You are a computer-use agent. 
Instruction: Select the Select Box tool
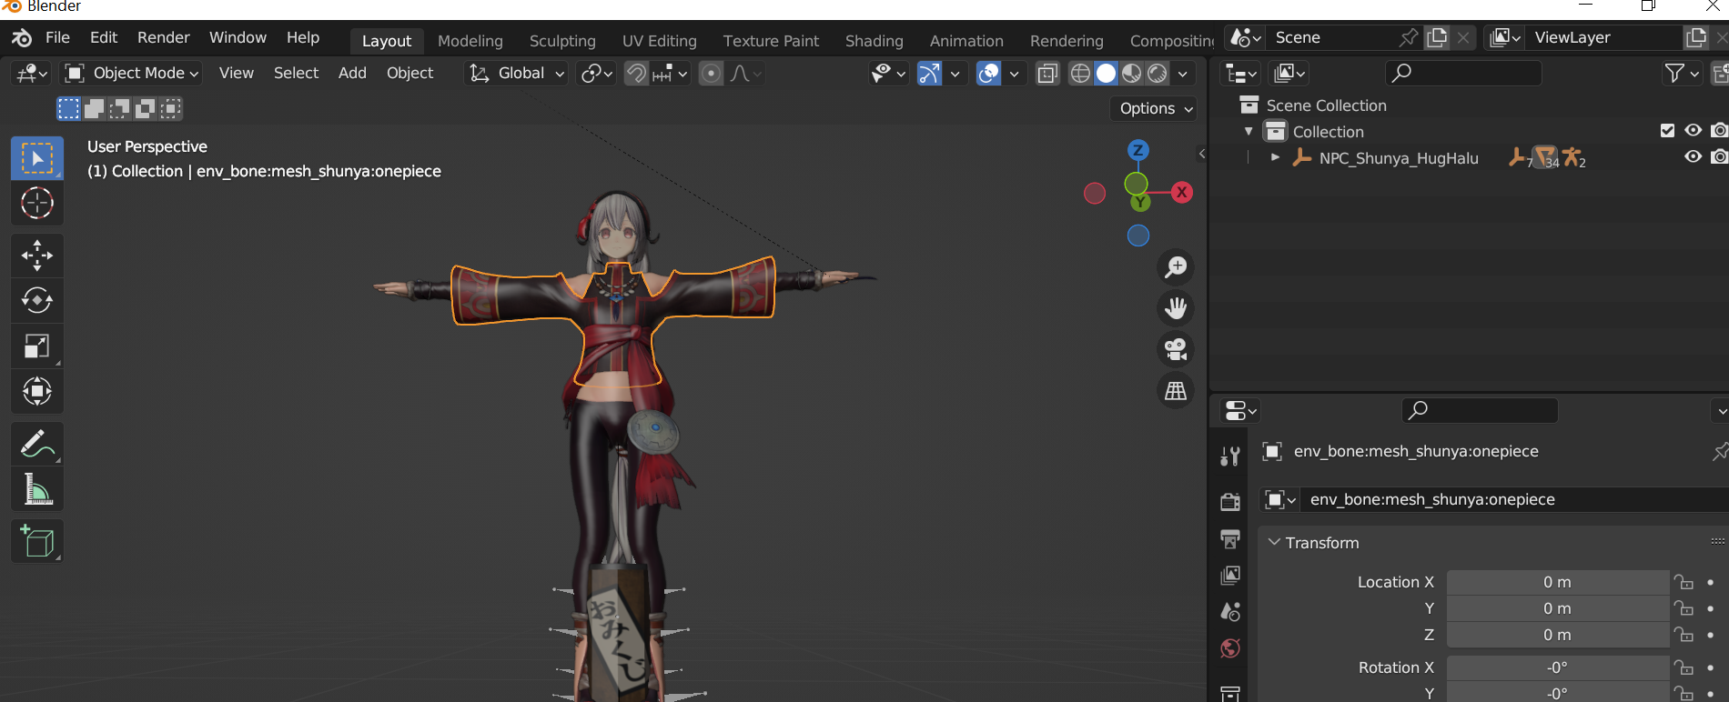pos(37,158)
